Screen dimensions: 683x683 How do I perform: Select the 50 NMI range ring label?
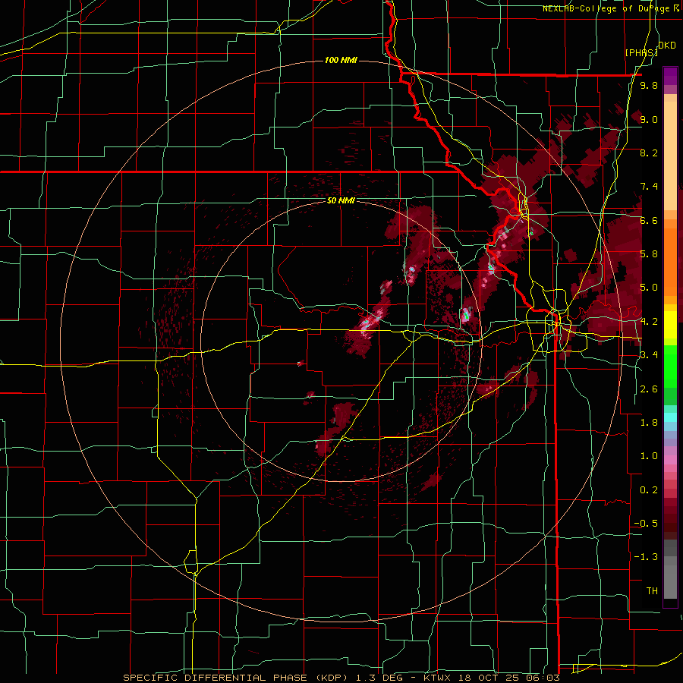point(341,201)
